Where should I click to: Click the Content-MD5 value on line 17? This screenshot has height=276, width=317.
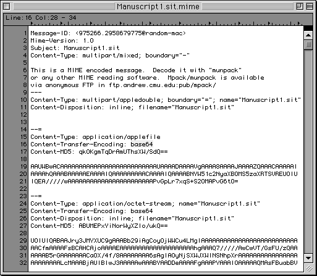(x=123, y=152)
